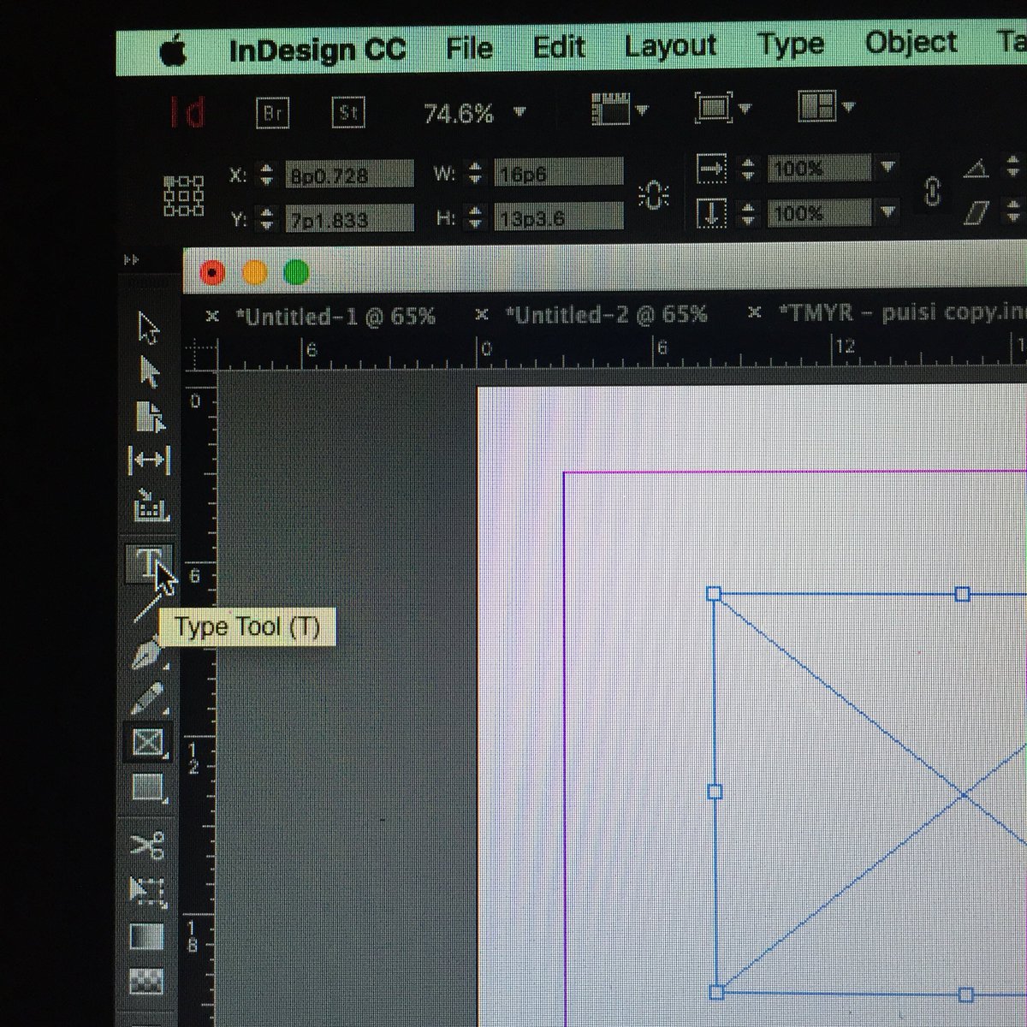Open the Screen Mode dropdown
Screen dimensions: 1027x1027
pyautogui.click(x=722, y=108)
